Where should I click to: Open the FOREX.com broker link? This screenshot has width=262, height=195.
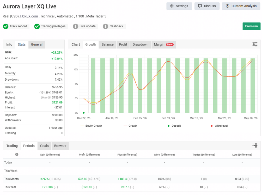point(29,16)
